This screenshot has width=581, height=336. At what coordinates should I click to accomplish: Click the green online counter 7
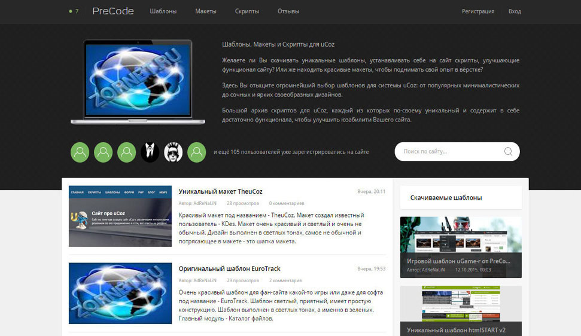[x=74, y=11]
